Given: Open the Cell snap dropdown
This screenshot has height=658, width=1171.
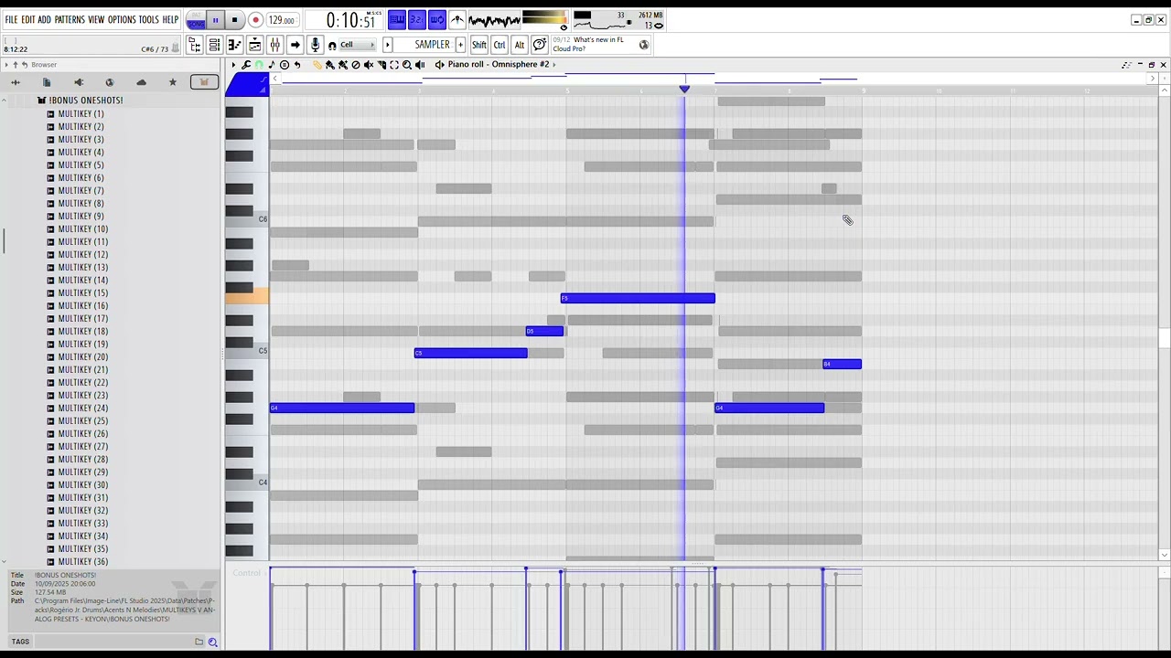Looking at the screenshot, I should 358,45.
